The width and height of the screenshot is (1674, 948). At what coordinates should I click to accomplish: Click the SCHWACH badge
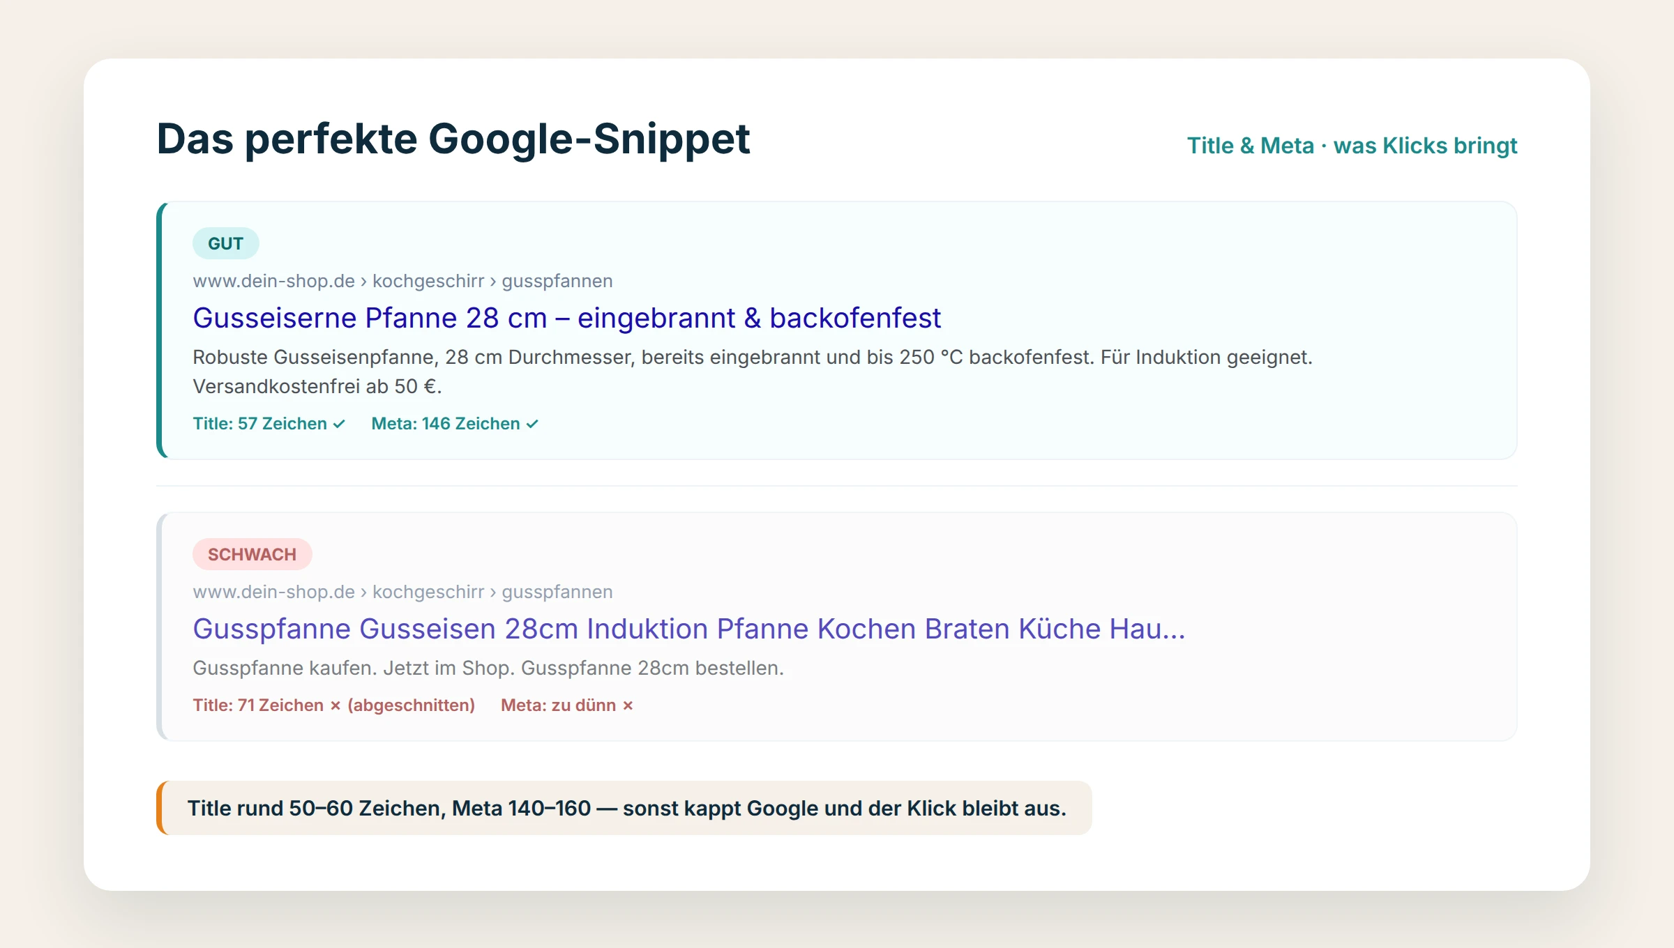coord(252,554)
